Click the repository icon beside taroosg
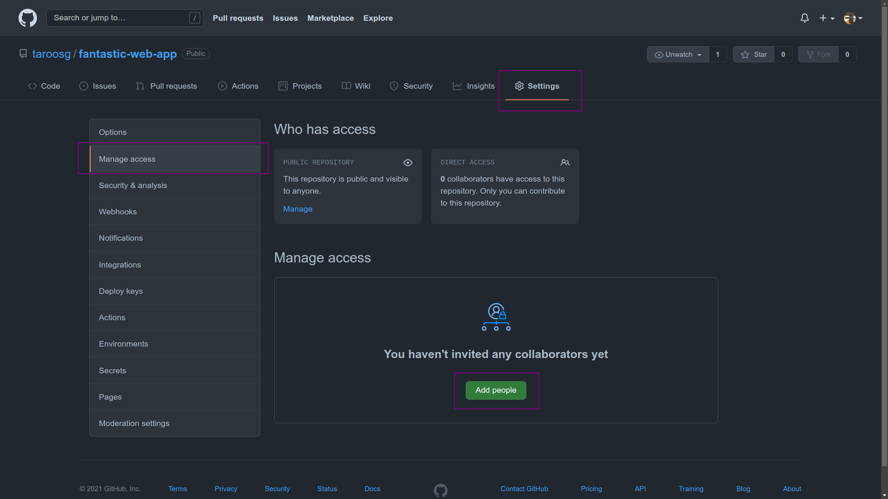 pos(23,54)
